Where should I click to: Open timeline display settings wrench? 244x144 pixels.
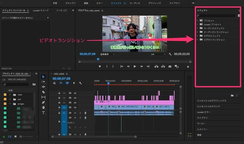click(x=80, y=83)
